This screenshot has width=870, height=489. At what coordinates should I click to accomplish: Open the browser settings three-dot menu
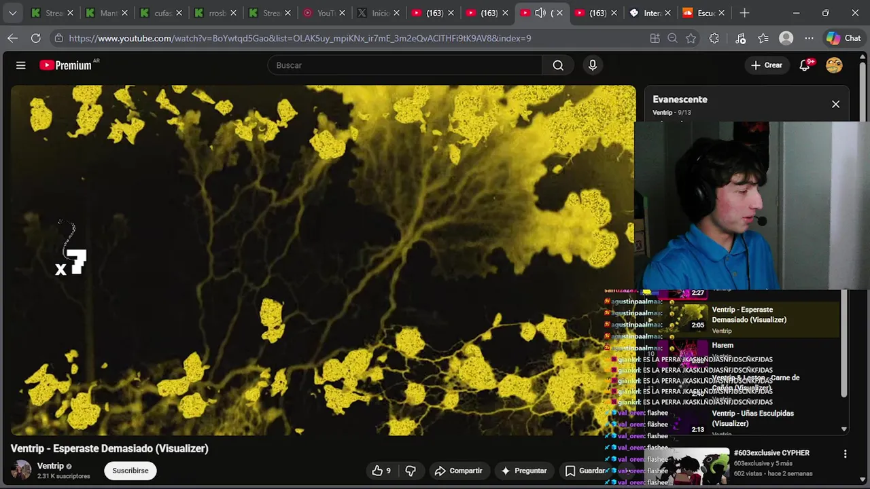click(x=809, y=38)
